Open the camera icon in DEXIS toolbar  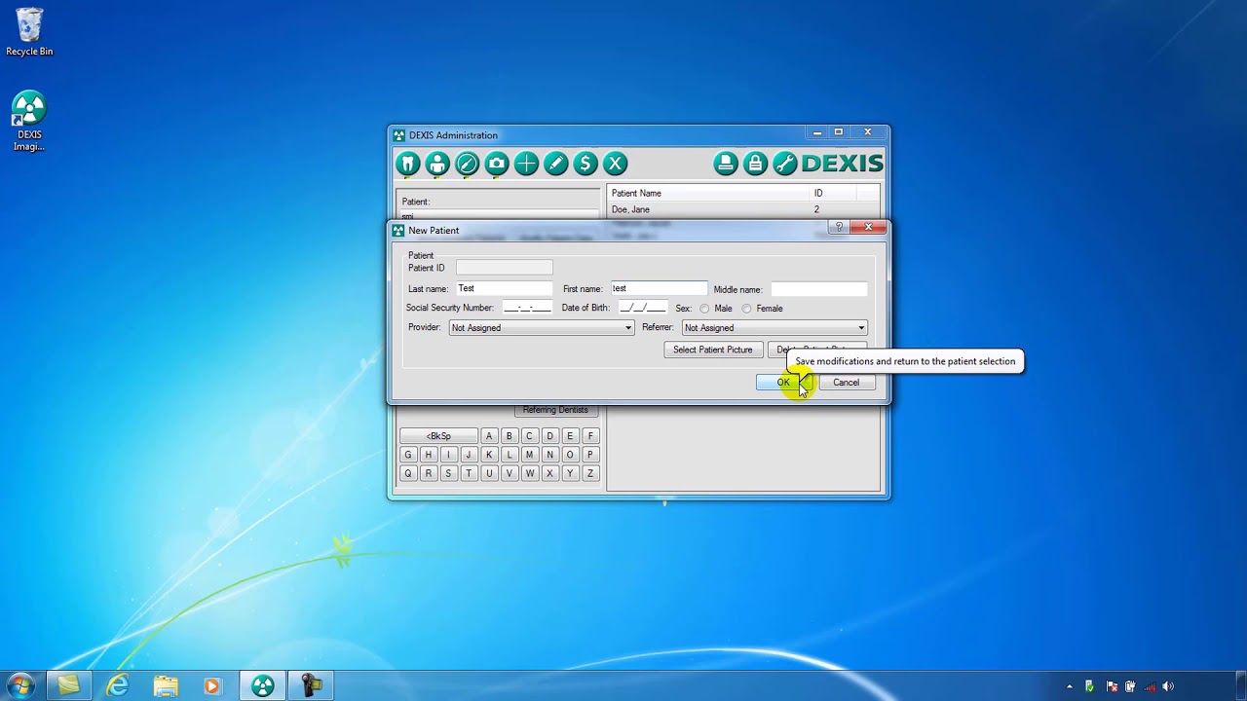[497, 164]
